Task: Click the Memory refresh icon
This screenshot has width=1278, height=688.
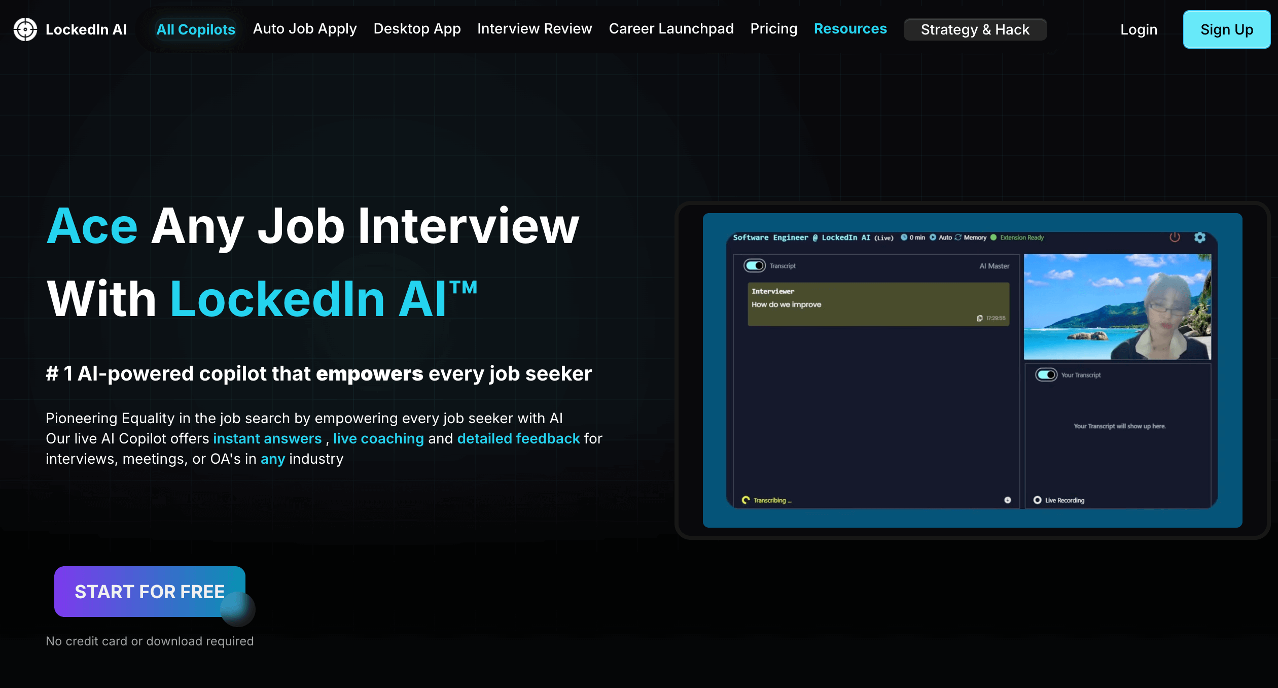Action: [958, 237]
